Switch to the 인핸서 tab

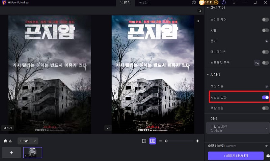(125, 2)
